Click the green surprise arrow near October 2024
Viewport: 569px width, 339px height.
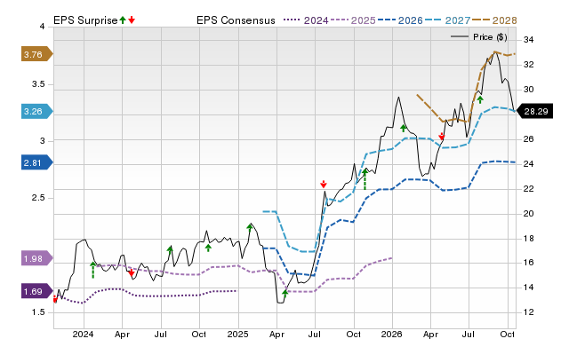(x=208, y=248)
